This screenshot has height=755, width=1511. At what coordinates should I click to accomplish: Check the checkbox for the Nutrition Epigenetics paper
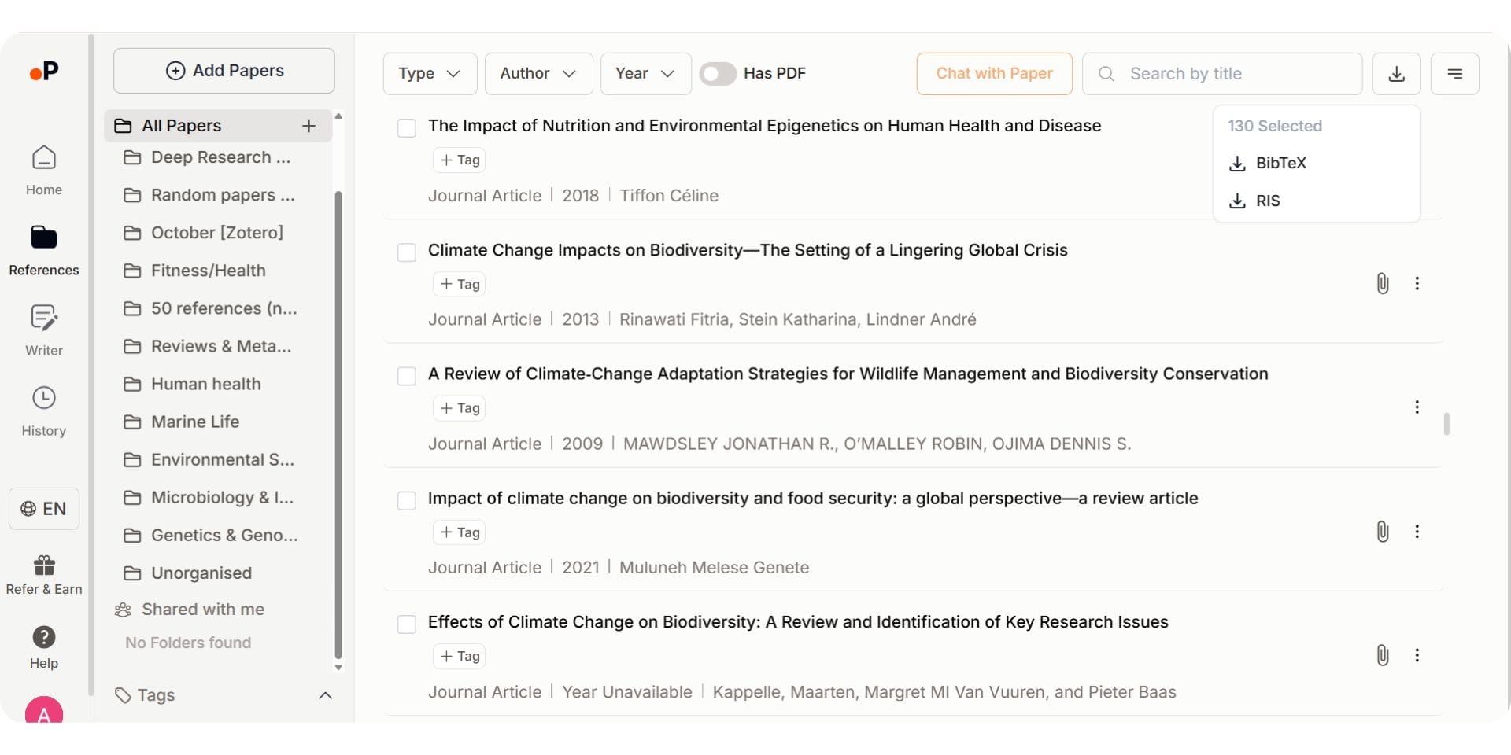[x=407, y=127]
